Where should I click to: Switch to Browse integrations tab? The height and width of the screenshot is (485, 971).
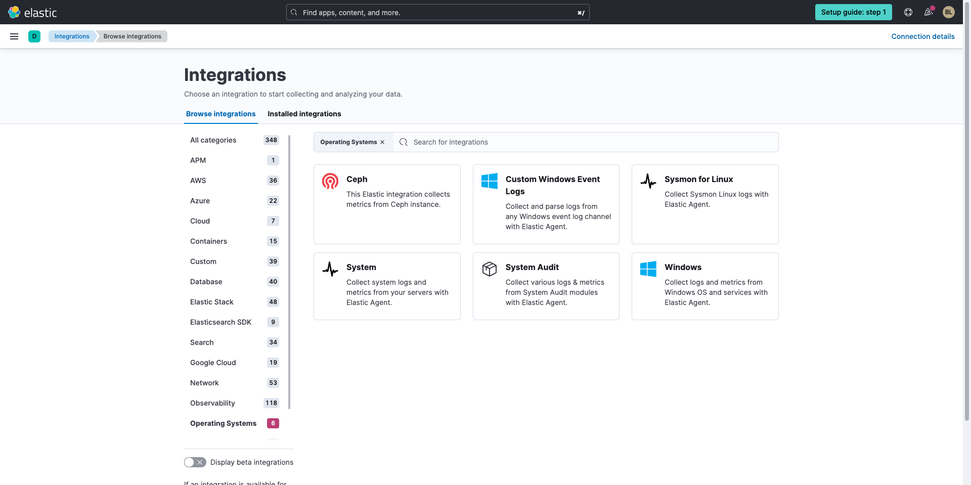pyautogui.click(x=220, y=114)
